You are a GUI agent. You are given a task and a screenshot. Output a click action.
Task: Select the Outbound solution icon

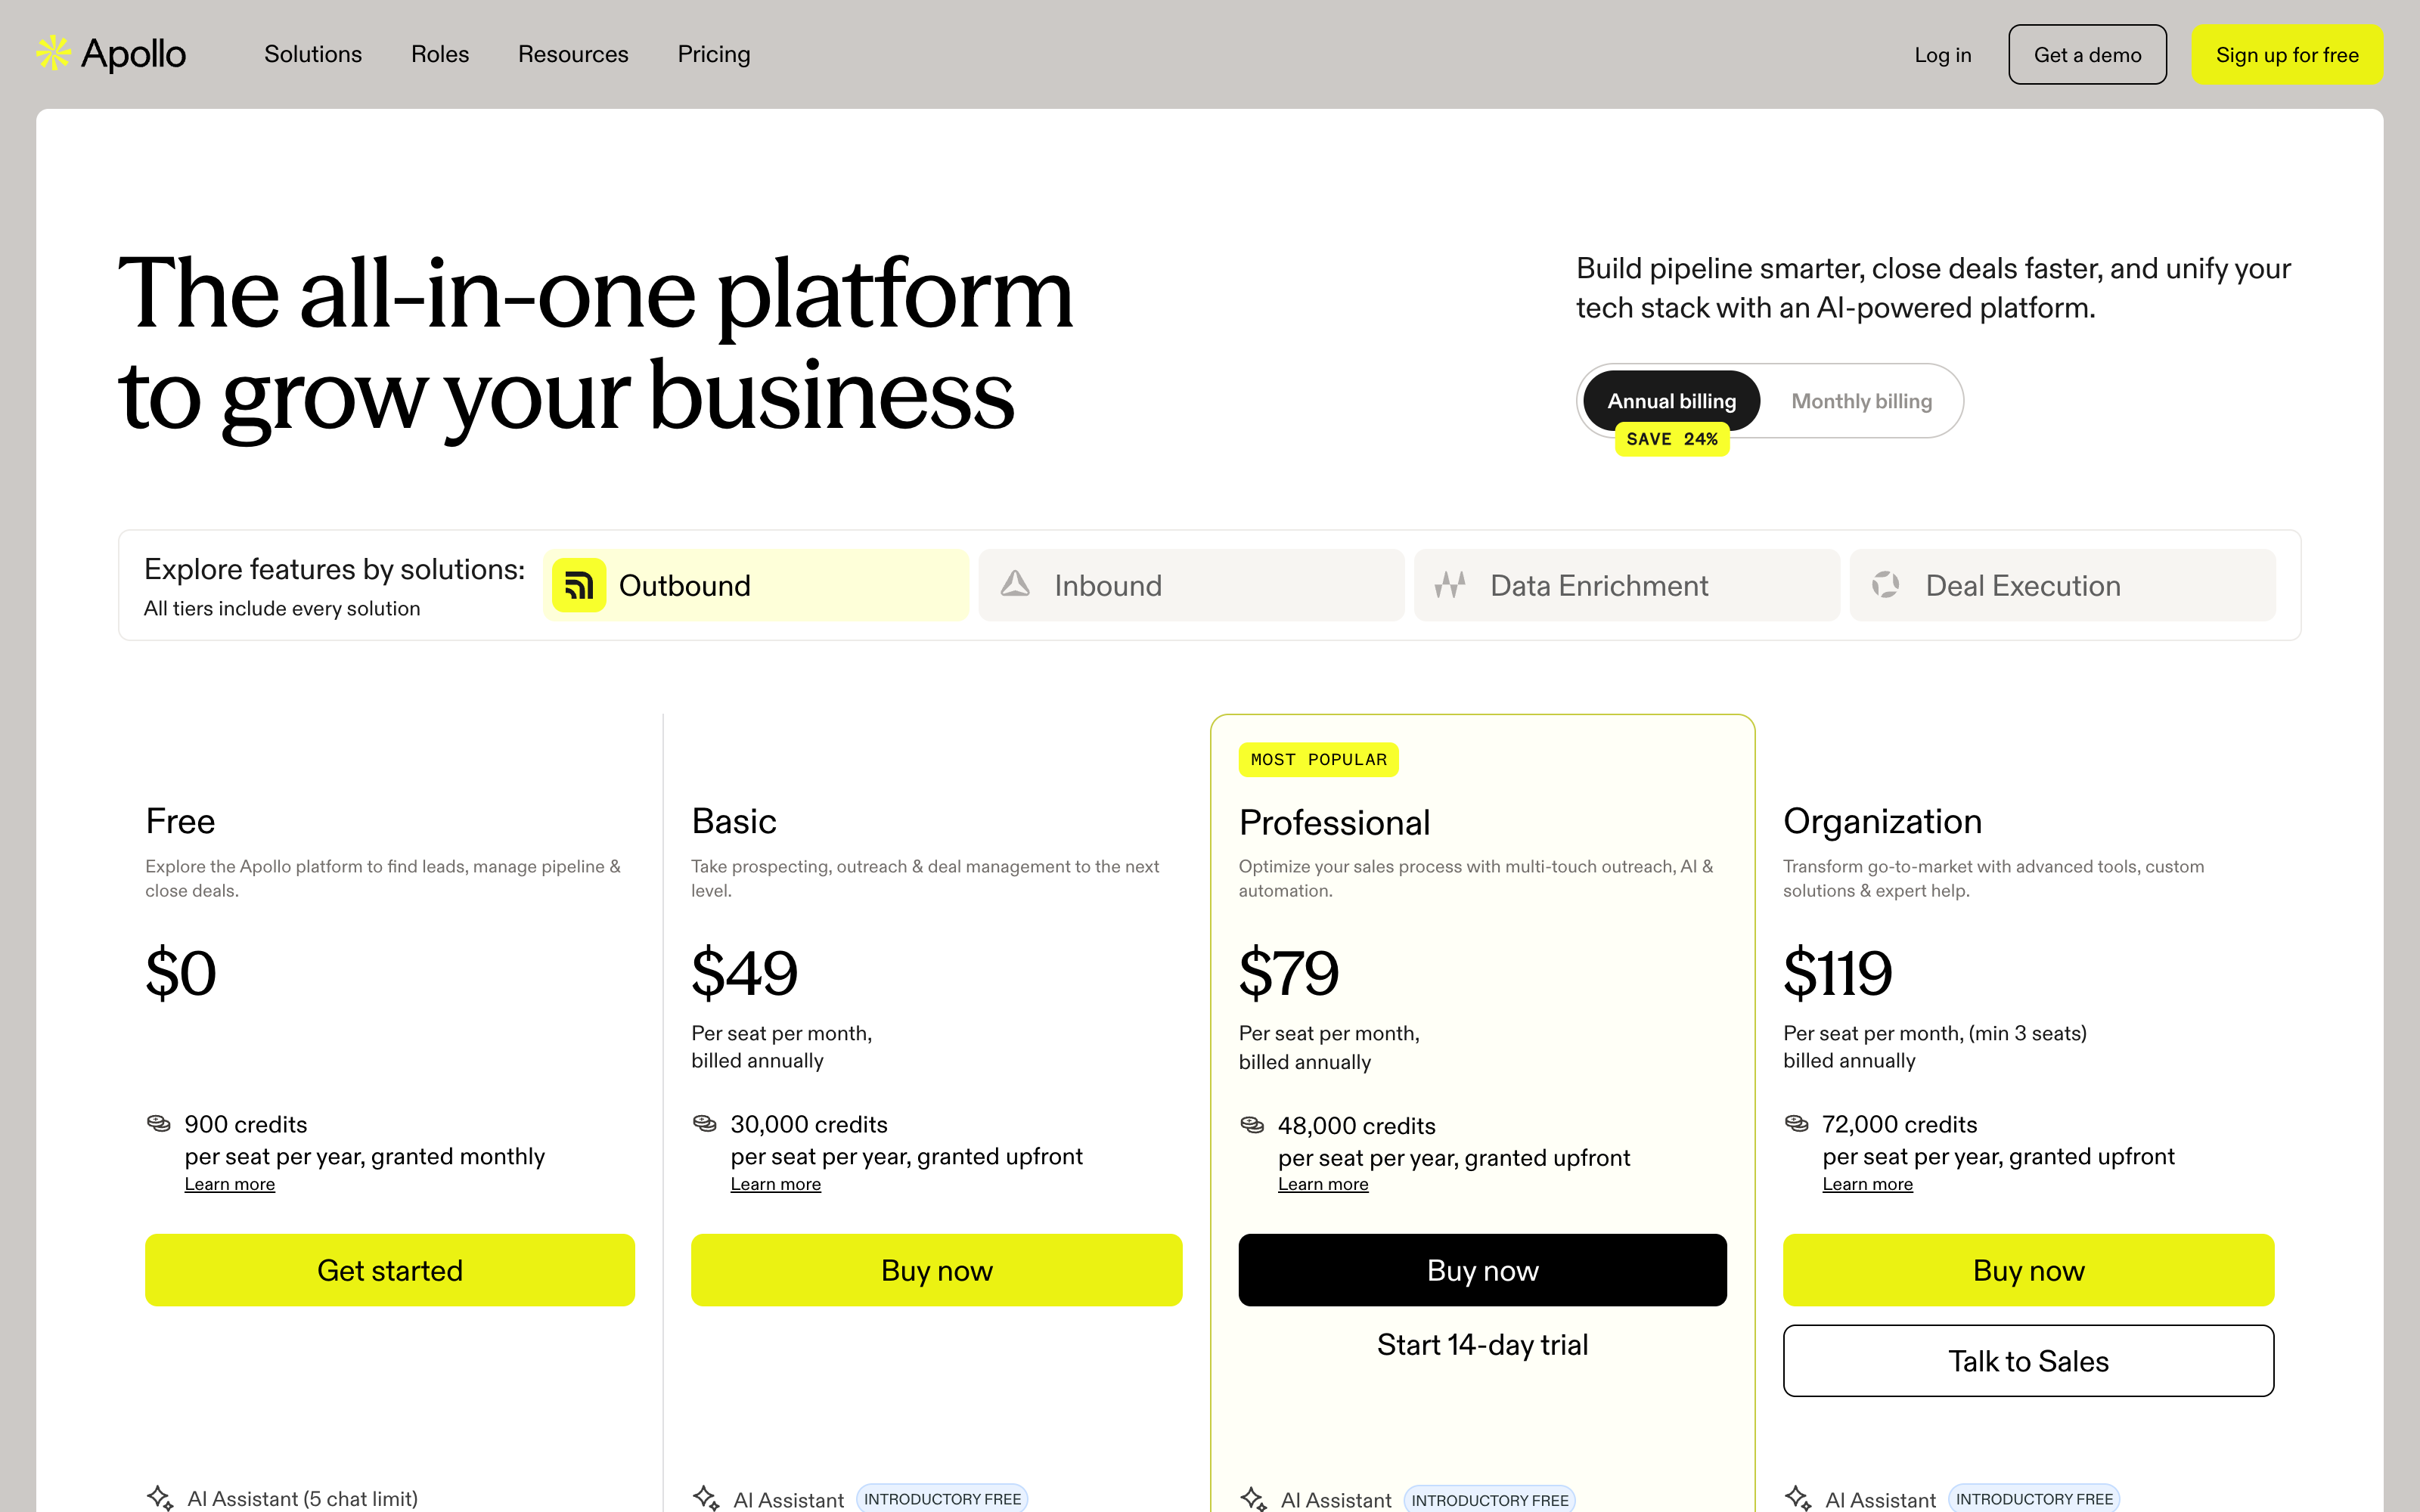pos(579,585)
